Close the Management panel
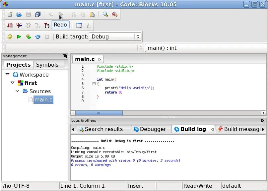This screenshot has height=191, width=268. coord(65,56)
